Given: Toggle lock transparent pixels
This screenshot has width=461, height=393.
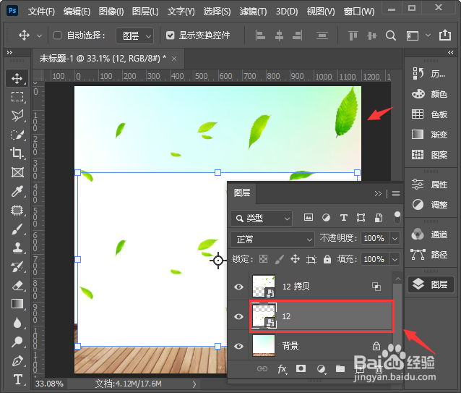Looking at the screenshot, I should 264,259.
